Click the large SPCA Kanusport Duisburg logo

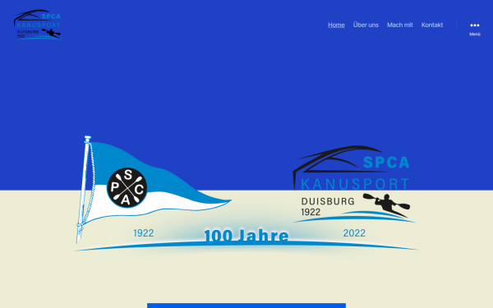[354, 185]
